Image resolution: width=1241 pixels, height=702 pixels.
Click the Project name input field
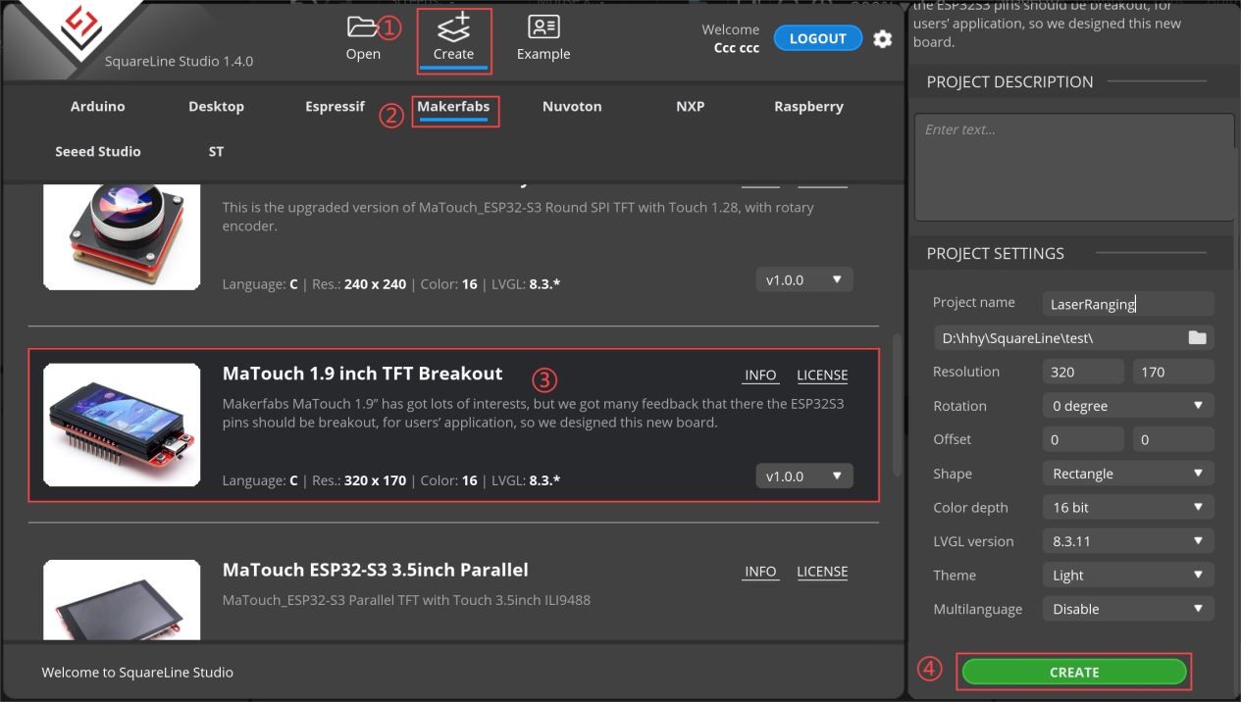[x=1127, y=304]
